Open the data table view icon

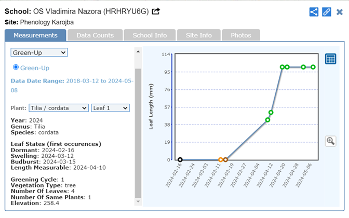pyautogui.click(x=331, y=59)
